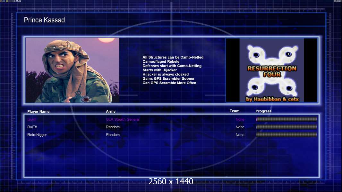Click izumi's loading progress bar
This screenshot has width=342, height=192.
coord(286,119)
